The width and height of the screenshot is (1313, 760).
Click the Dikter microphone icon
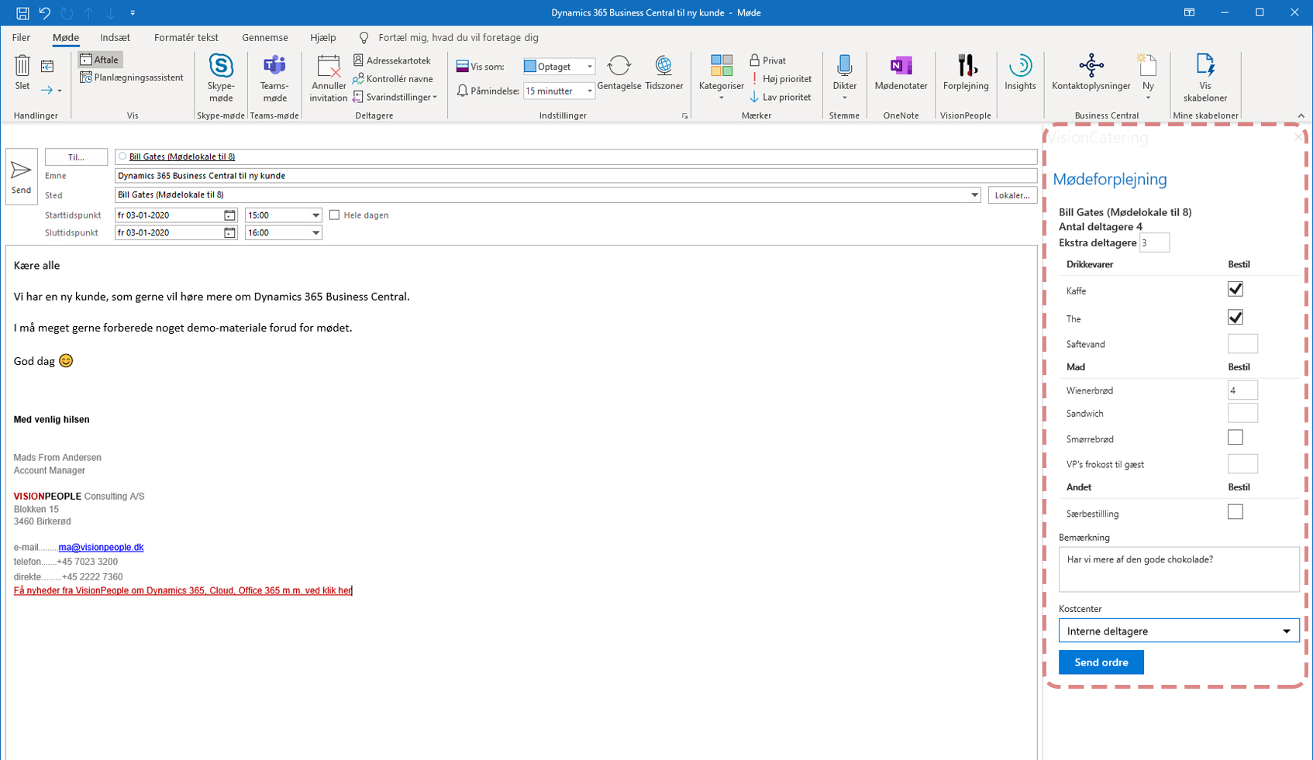[844, 65]
